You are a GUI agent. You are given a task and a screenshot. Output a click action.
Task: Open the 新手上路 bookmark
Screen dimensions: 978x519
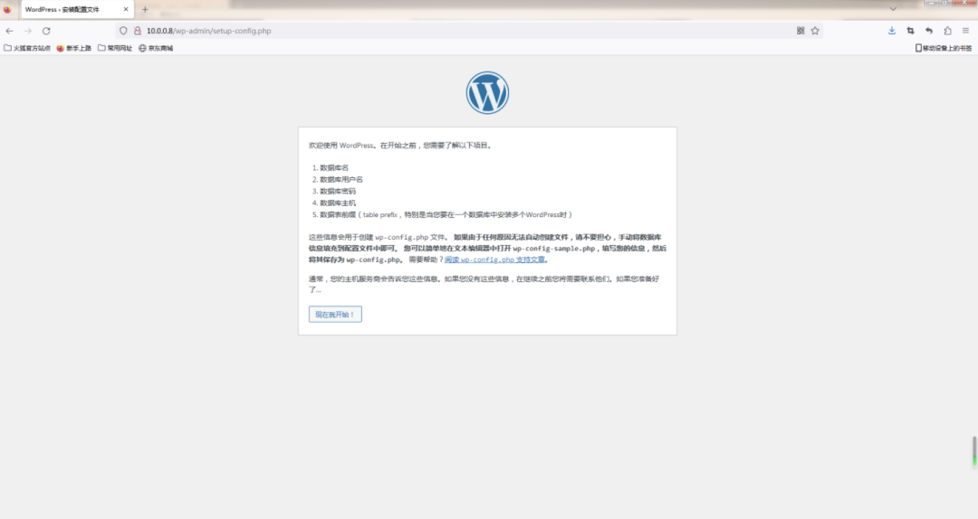(x=73, y=48)
